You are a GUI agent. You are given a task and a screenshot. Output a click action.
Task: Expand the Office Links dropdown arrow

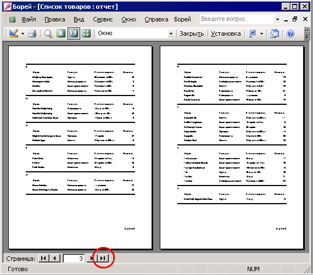pyautogui.click(x=261, y=33)
